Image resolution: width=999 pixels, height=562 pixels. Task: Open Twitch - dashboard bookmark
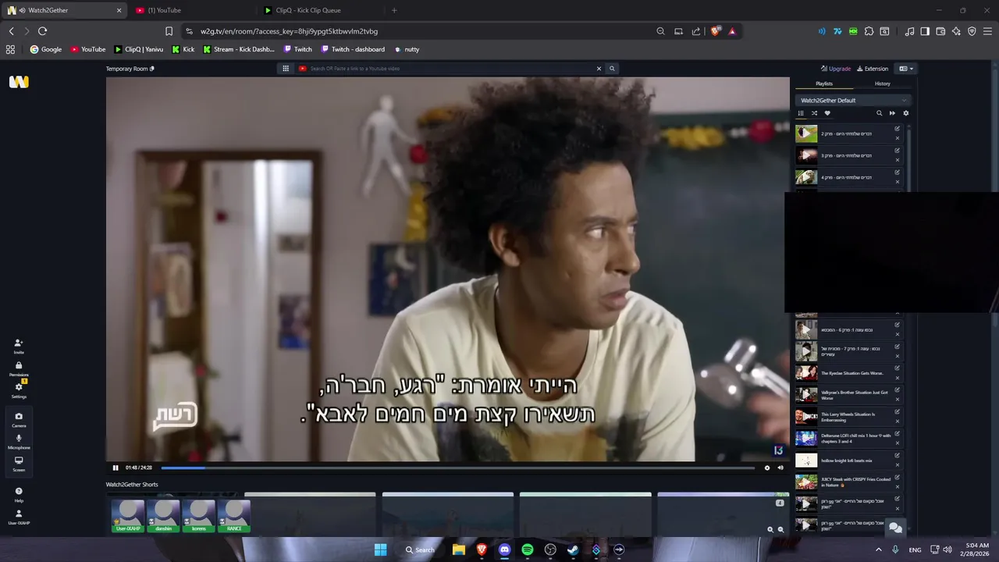pos(353,49)
